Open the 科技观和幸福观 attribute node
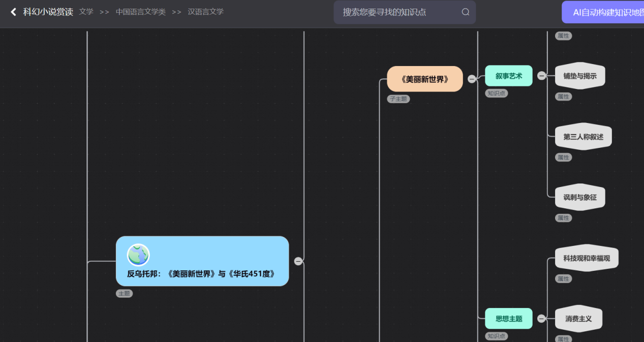This screenshot has width=644, height=342. click(586, 258)
